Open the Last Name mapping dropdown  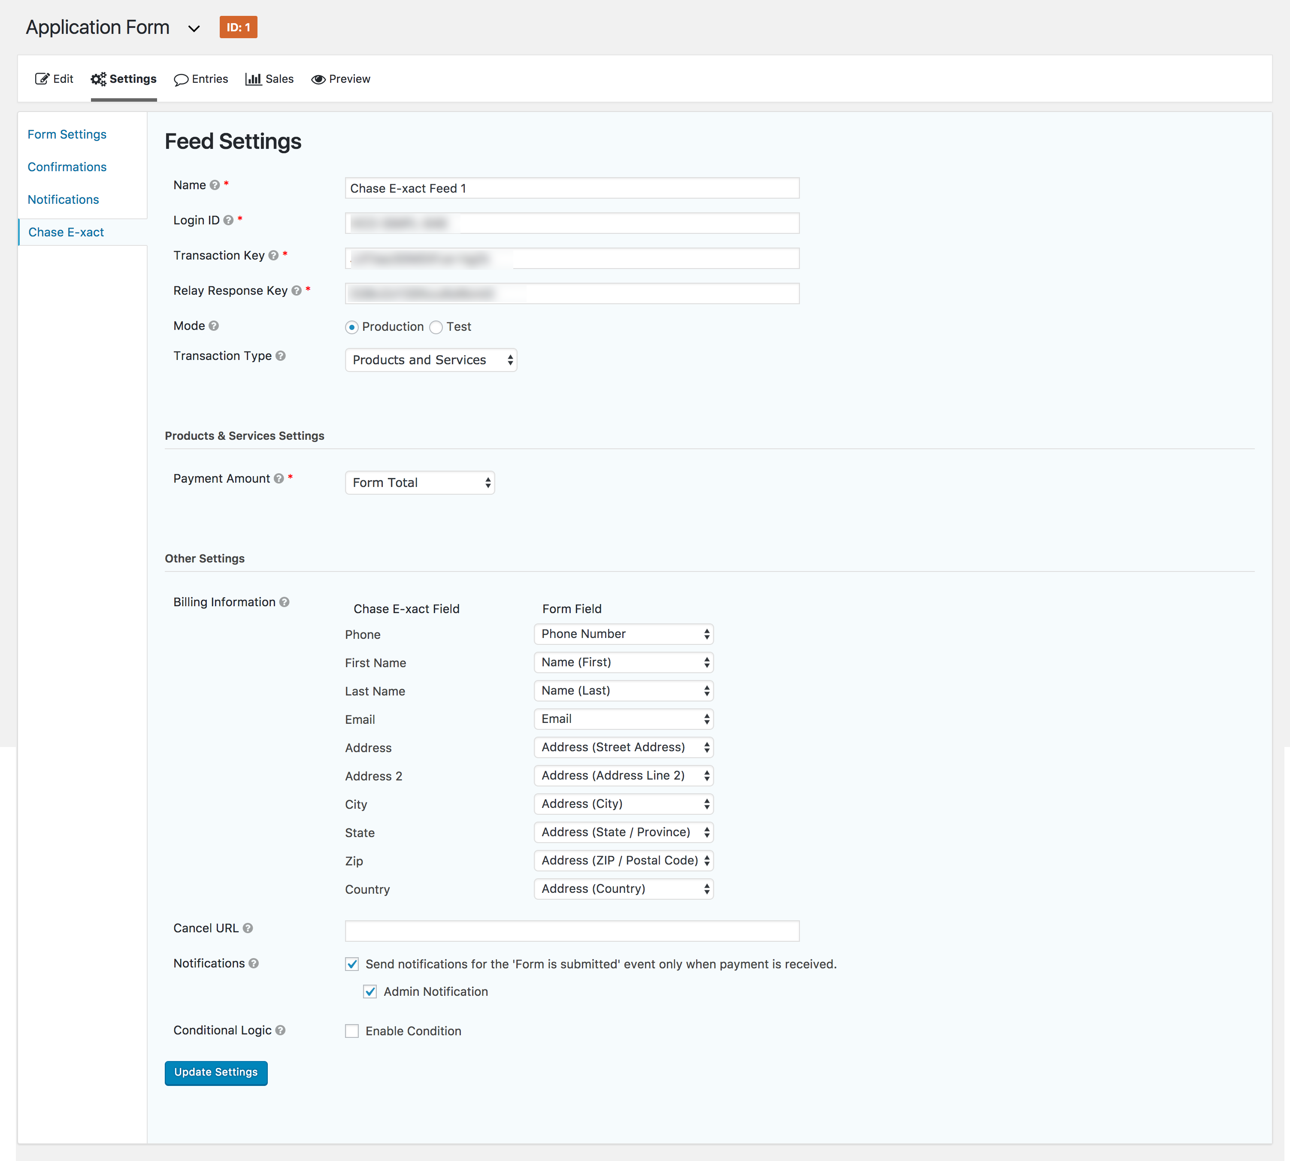click(624, 691)
